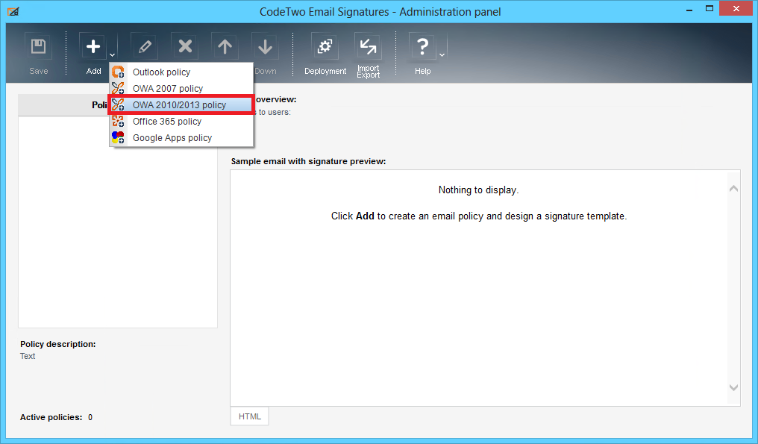This screenshot has width=758, height=444.
Task: Select Office 365 policy menu item
Action: [x=181, y=122]
